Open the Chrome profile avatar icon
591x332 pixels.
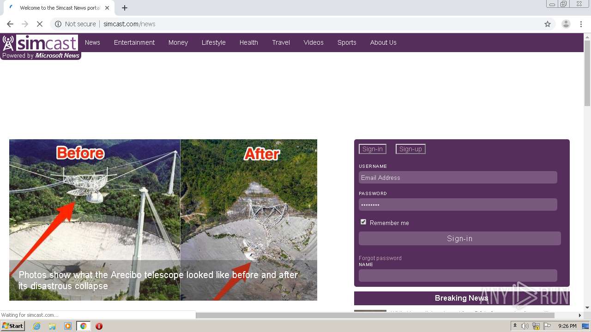point(566,24)
